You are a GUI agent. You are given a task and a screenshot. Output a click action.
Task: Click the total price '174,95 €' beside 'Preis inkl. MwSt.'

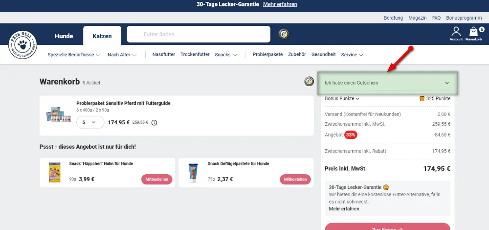(x=437, y=169)
